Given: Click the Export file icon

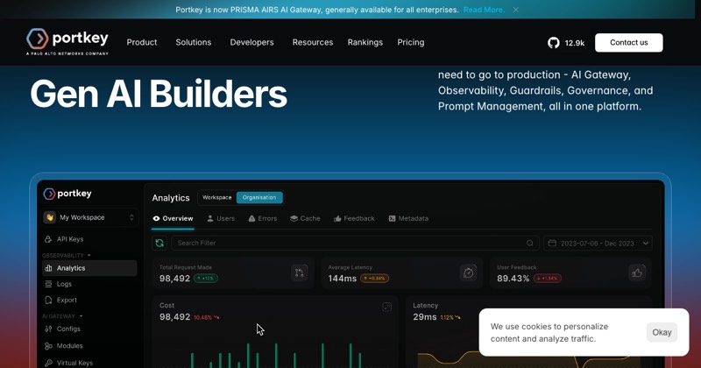Looking at the screenshot, I should [48, 300].
